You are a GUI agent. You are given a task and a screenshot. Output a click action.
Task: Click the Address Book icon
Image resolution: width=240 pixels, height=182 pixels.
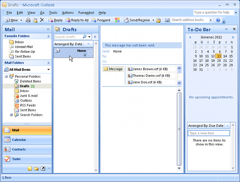(x=167, y=20)
